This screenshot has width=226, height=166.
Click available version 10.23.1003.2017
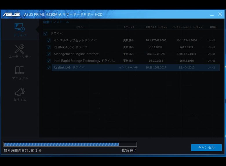pos(156,67)
